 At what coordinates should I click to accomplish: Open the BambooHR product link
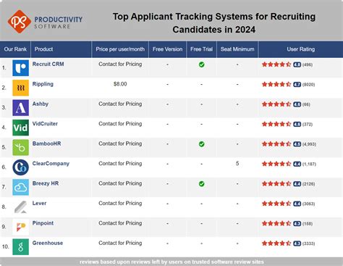47,144
